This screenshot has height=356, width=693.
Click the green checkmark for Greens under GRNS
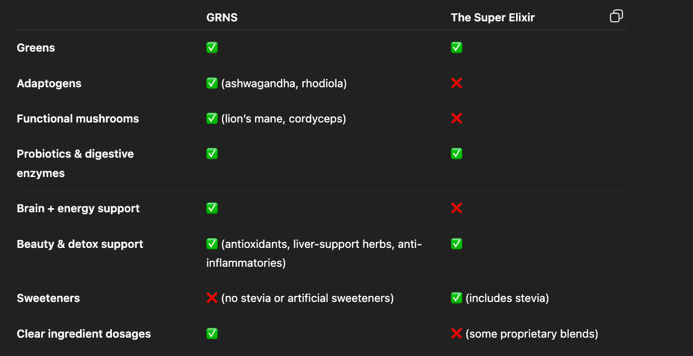click(x=212, y=48)
